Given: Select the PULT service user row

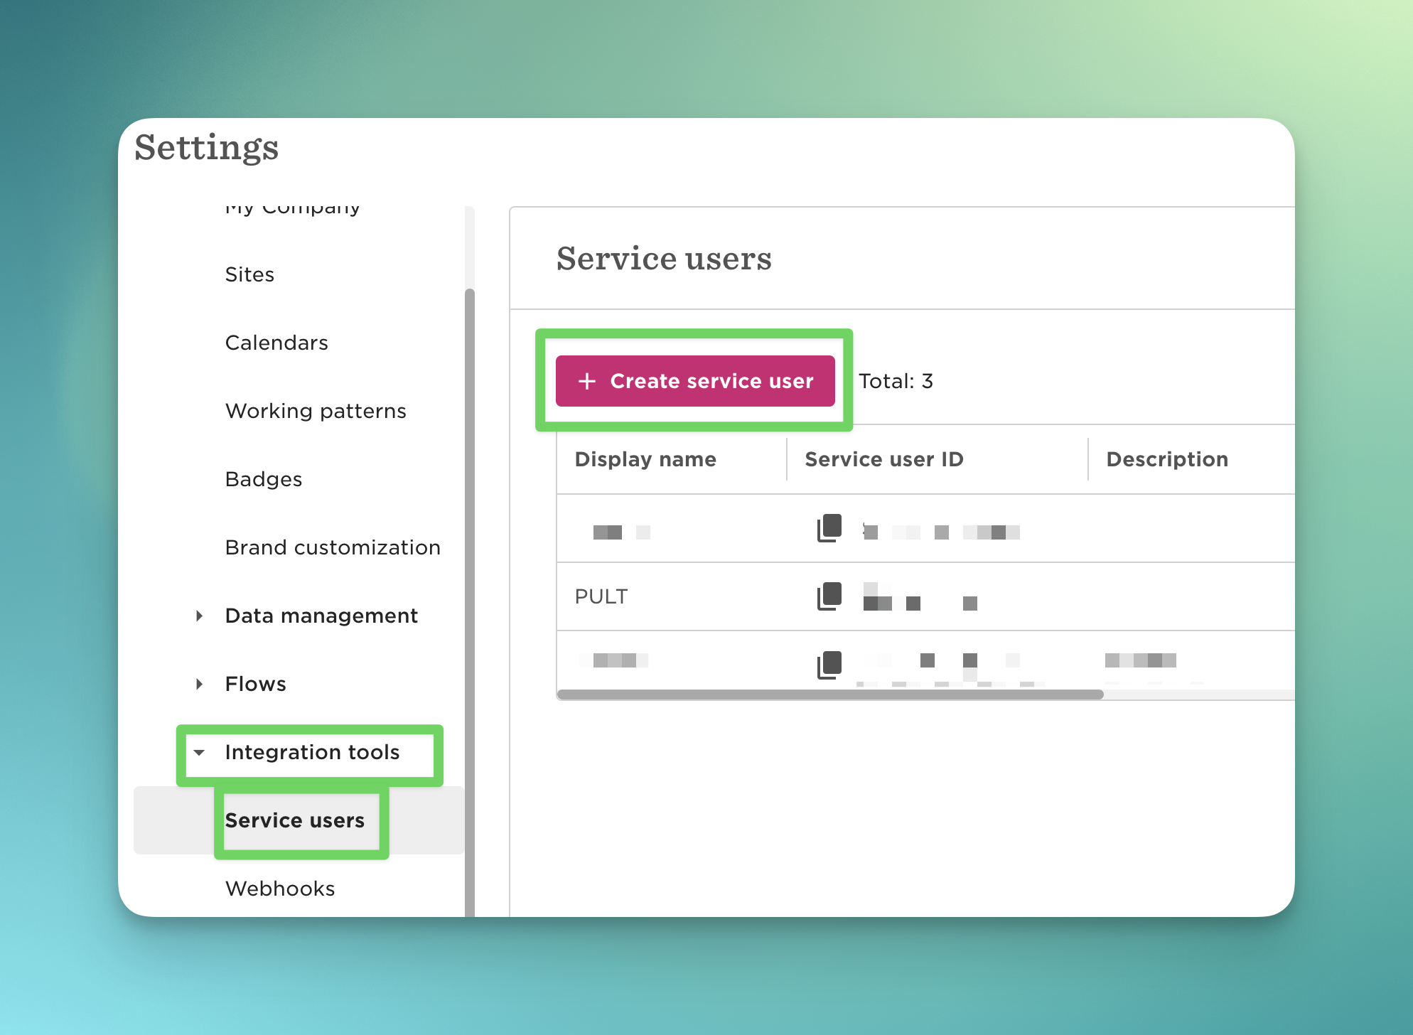Looking at the screenshot, I should [x=601, y=596].
